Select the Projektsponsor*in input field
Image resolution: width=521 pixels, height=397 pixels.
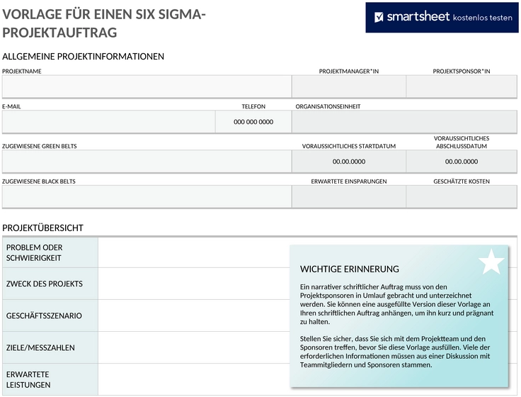[x=462, y=86]
